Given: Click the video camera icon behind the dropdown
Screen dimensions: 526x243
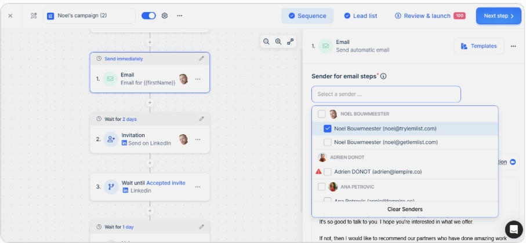Looking at the screenshot, I should pyautogui.click(x=513, y=162).
